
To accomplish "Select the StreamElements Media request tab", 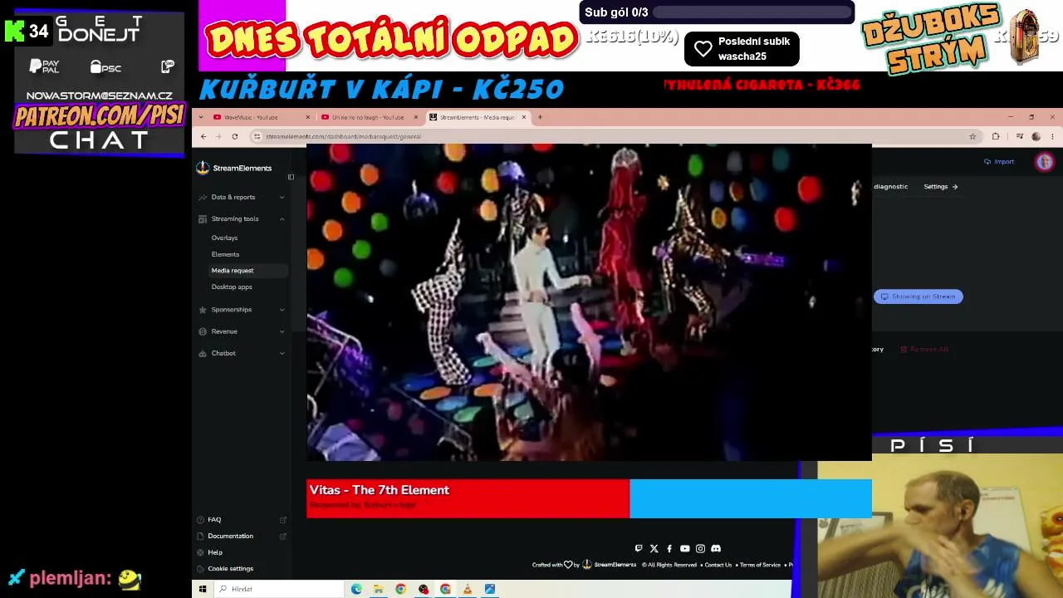I will (478, 117).
